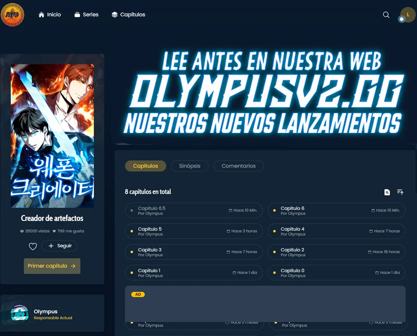
Task: Reverse chapter order with sort icon
Action: [400, 192]
